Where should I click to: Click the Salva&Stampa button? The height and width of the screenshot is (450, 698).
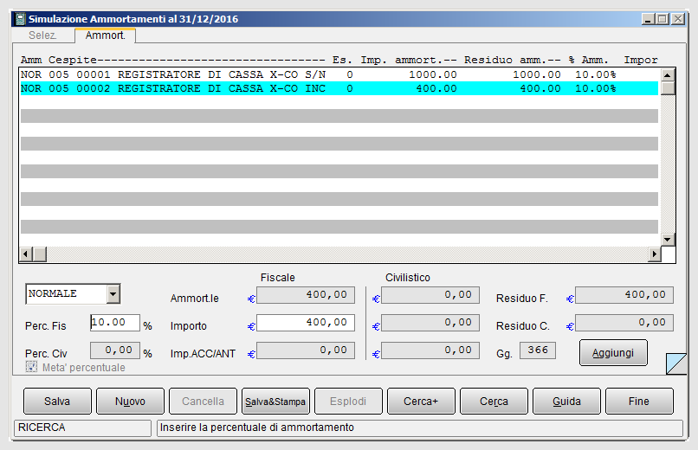pyautogui.click(x=275, y=401)
